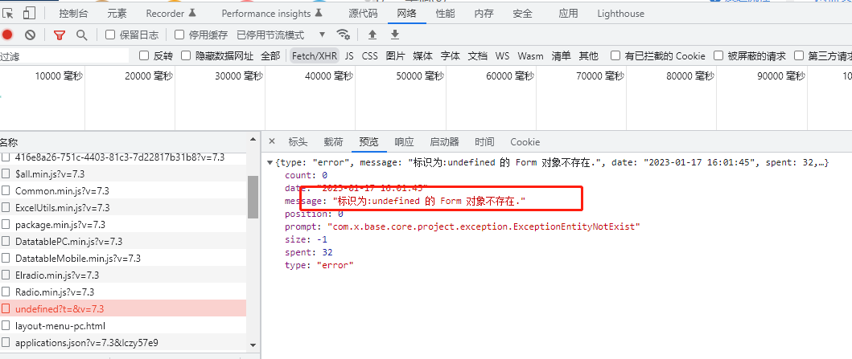852x359 pixels.
Task: Tick the 有已拦截的 Cookie checkbox
Action: [x=615, y=55]
